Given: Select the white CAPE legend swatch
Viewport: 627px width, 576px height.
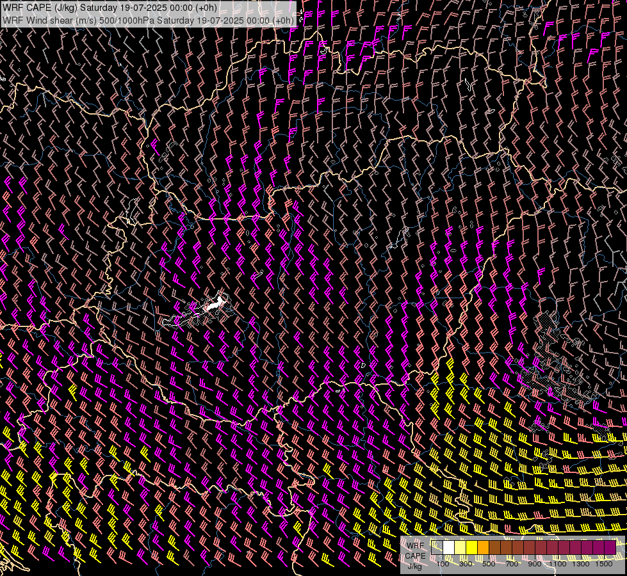Looking at the screenshot, I should (x=449, y=548).
